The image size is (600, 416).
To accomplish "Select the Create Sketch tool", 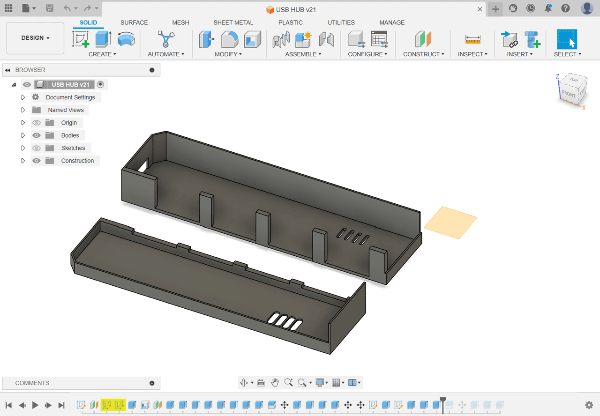I will click(81, 39).
